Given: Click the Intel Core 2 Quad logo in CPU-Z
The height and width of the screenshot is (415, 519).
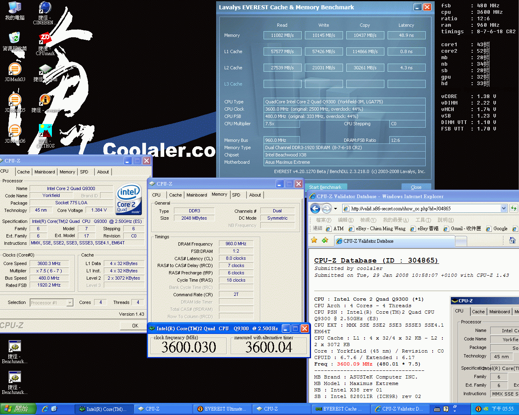Looking at the screenshot, I should pyautogui.click(x=129, y=199).
